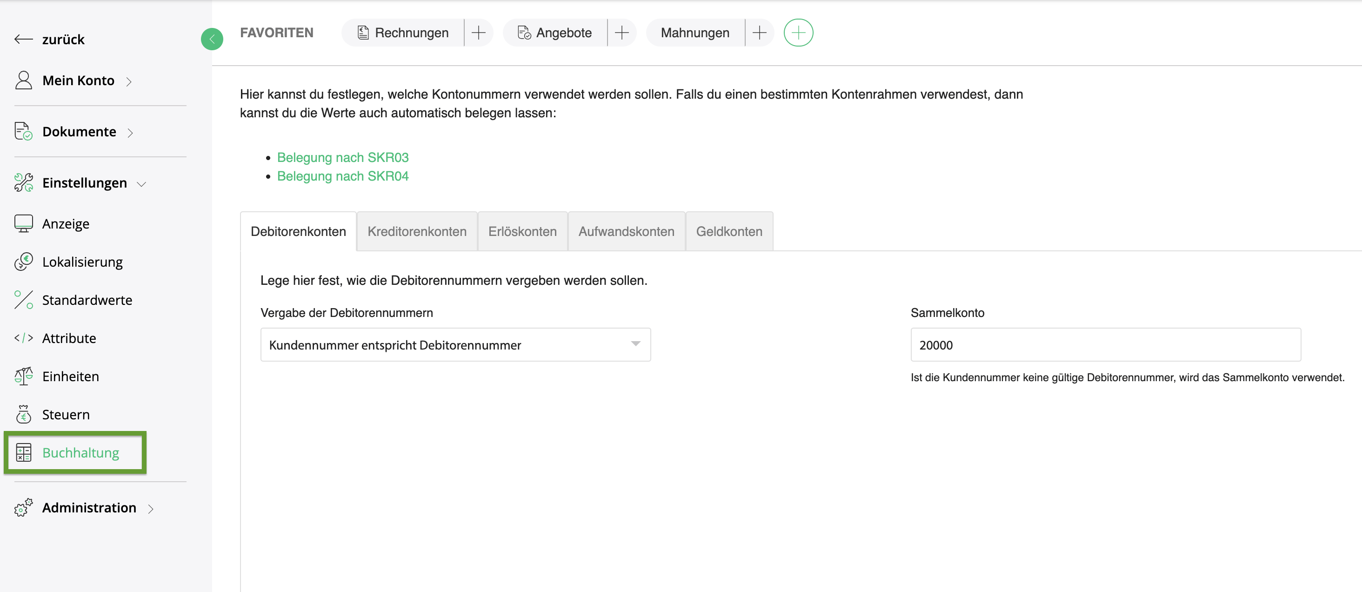
Task: Expand the Administration chevron
Action: [150, 508]
